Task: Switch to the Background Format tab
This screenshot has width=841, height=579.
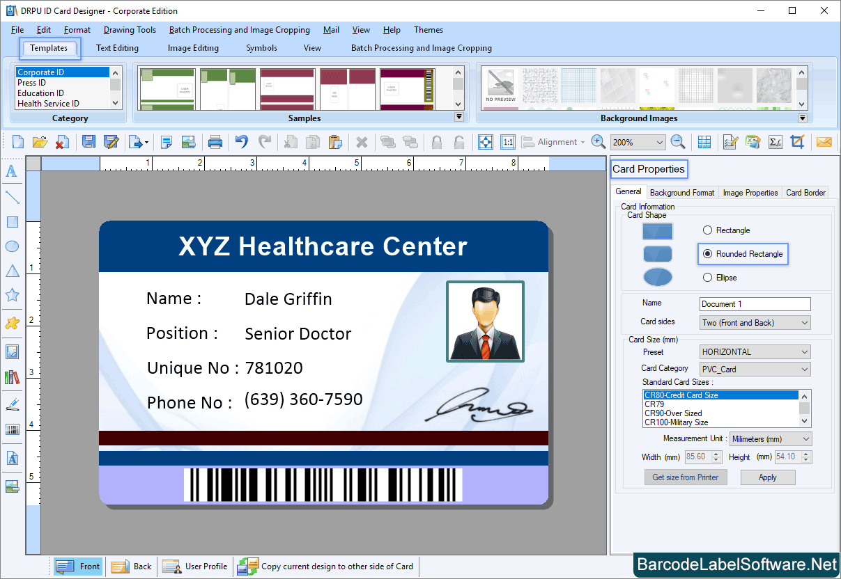Action: click(x=681, y=192)
